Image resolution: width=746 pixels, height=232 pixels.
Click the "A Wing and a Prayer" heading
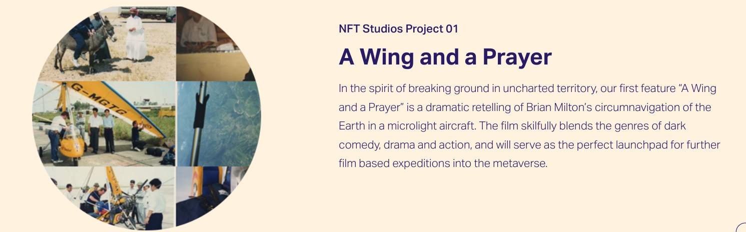(x=445, y=57)
